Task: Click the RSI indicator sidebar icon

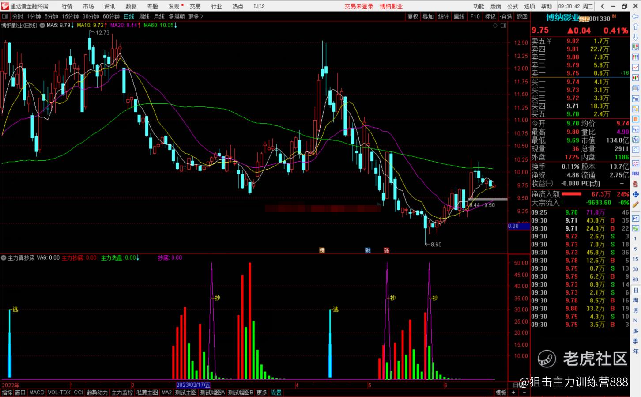Action: [x=636, y=174]
